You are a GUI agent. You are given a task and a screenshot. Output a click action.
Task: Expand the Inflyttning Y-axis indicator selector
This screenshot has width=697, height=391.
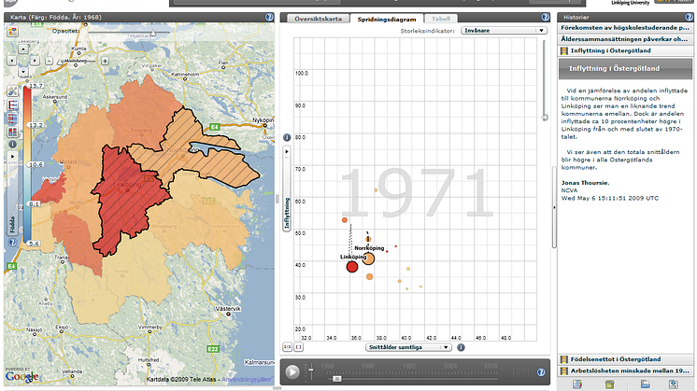287,189
